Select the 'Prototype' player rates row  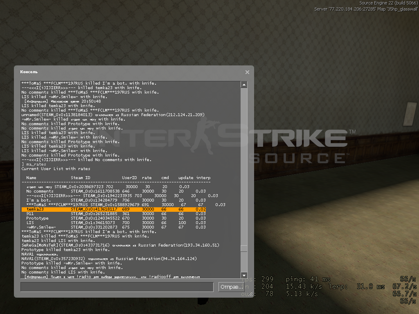point(116,218)
